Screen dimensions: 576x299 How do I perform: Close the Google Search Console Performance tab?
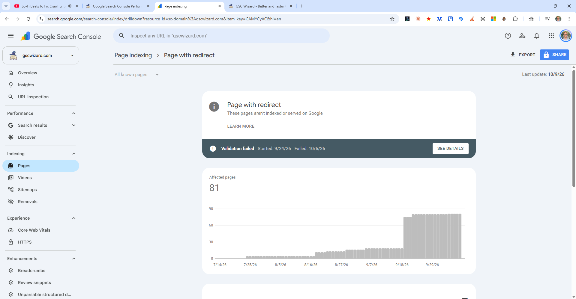(x=148, y=6)
